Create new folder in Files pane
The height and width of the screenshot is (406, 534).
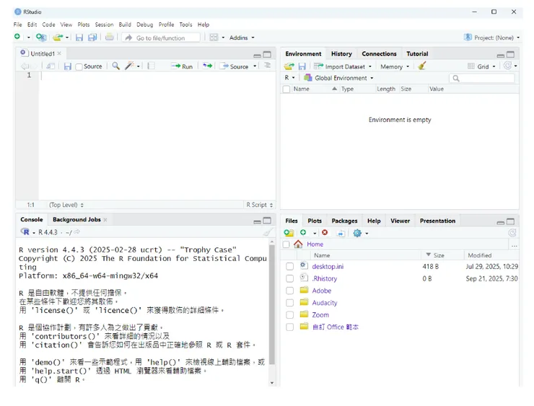[x=289, y=233]
